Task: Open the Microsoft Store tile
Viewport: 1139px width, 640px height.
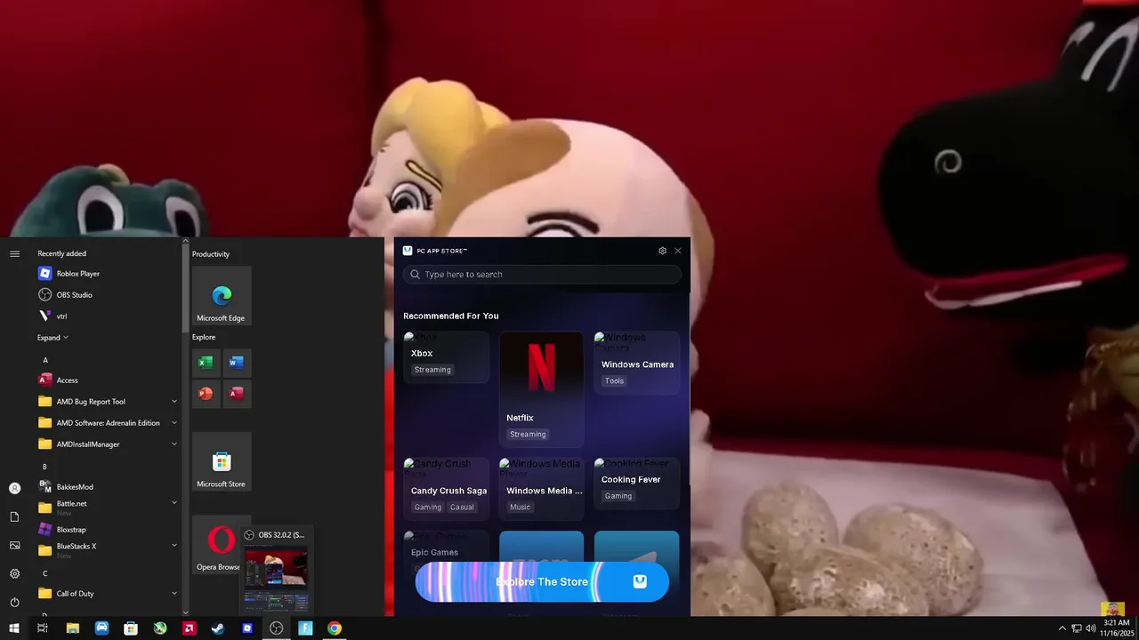Action: pos(222,462)
